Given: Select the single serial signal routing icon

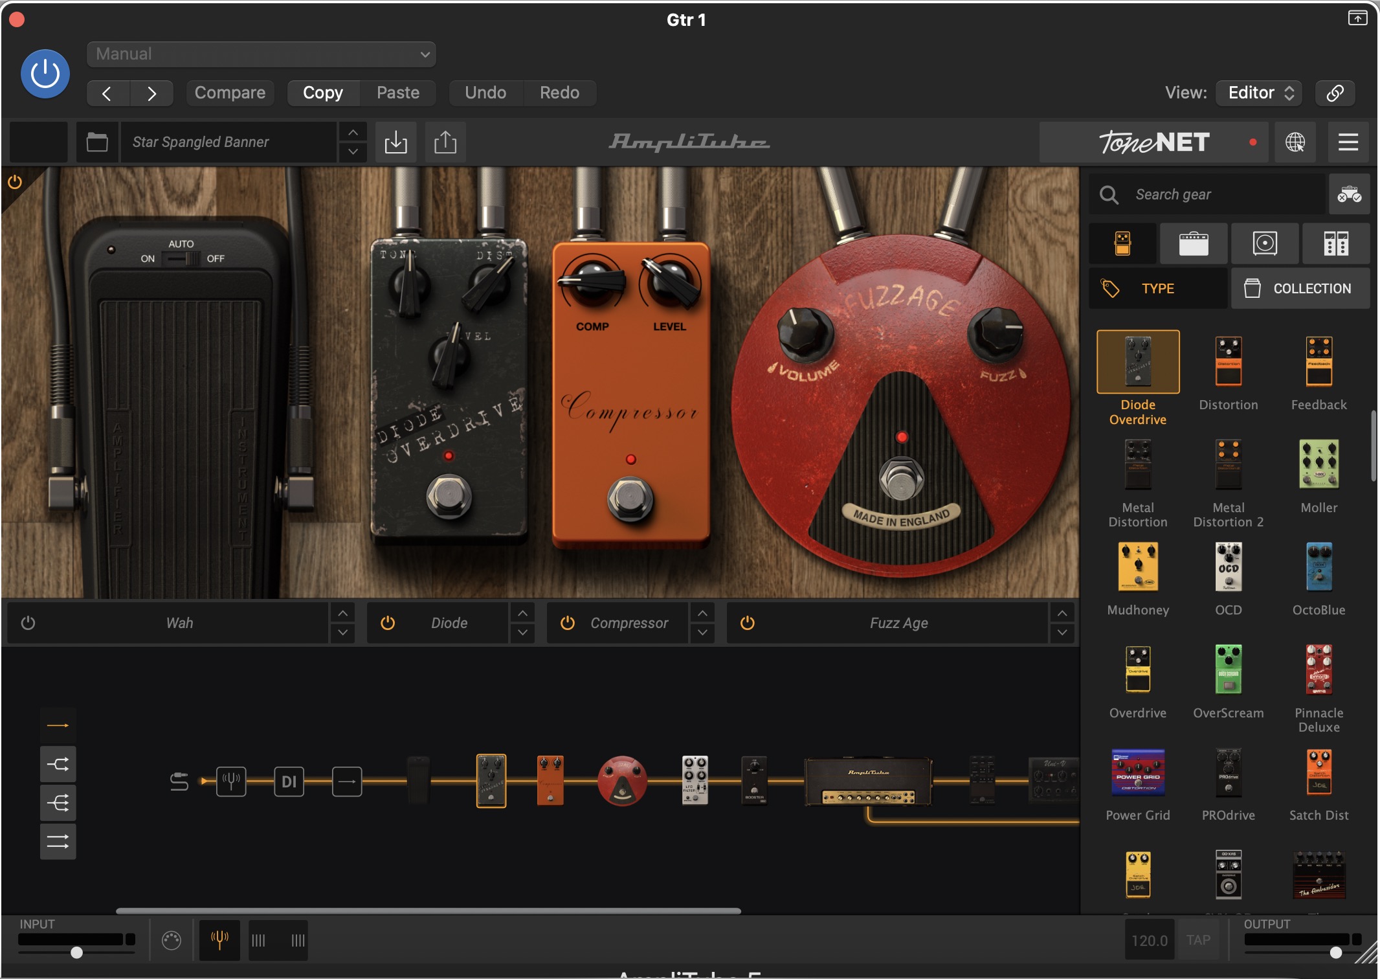Looking at the screenshot, I should [58, 725].
